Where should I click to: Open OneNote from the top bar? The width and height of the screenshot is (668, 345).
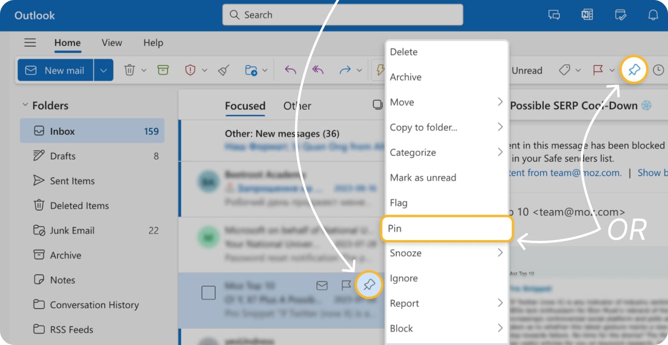pos(587,15)
